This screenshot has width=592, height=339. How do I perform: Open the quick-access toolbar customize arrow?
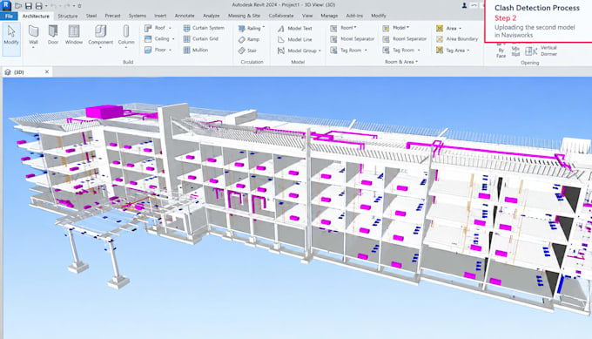[79, 6]
